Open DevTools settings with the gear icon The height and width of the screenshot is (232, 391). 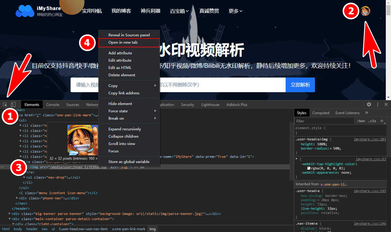point(369,104)
